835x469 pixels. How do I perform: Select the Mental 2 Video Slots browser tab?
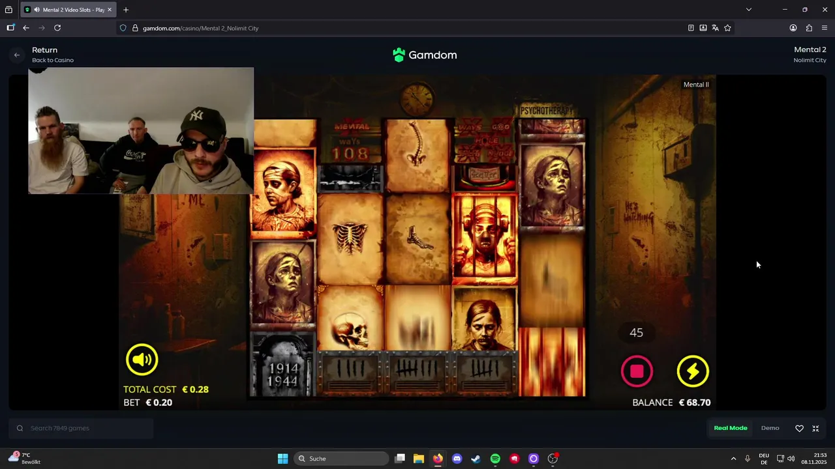(68, 10)
